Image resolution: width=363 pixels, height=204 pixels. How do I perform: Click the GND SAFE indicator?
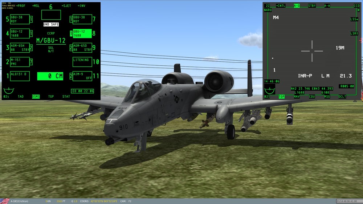[x=51, y=24]
